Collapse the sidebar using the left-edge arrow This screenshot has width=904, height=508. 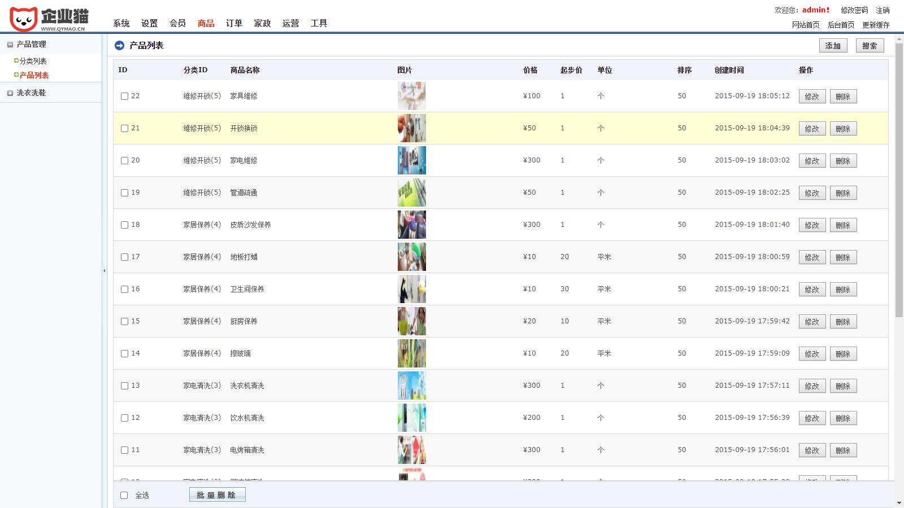coord(104,270)
